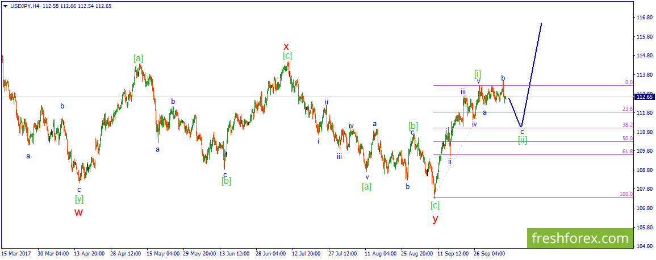
Task: Click the 13 Apr 20:00 time label
Action: click(x=89, y=254)
